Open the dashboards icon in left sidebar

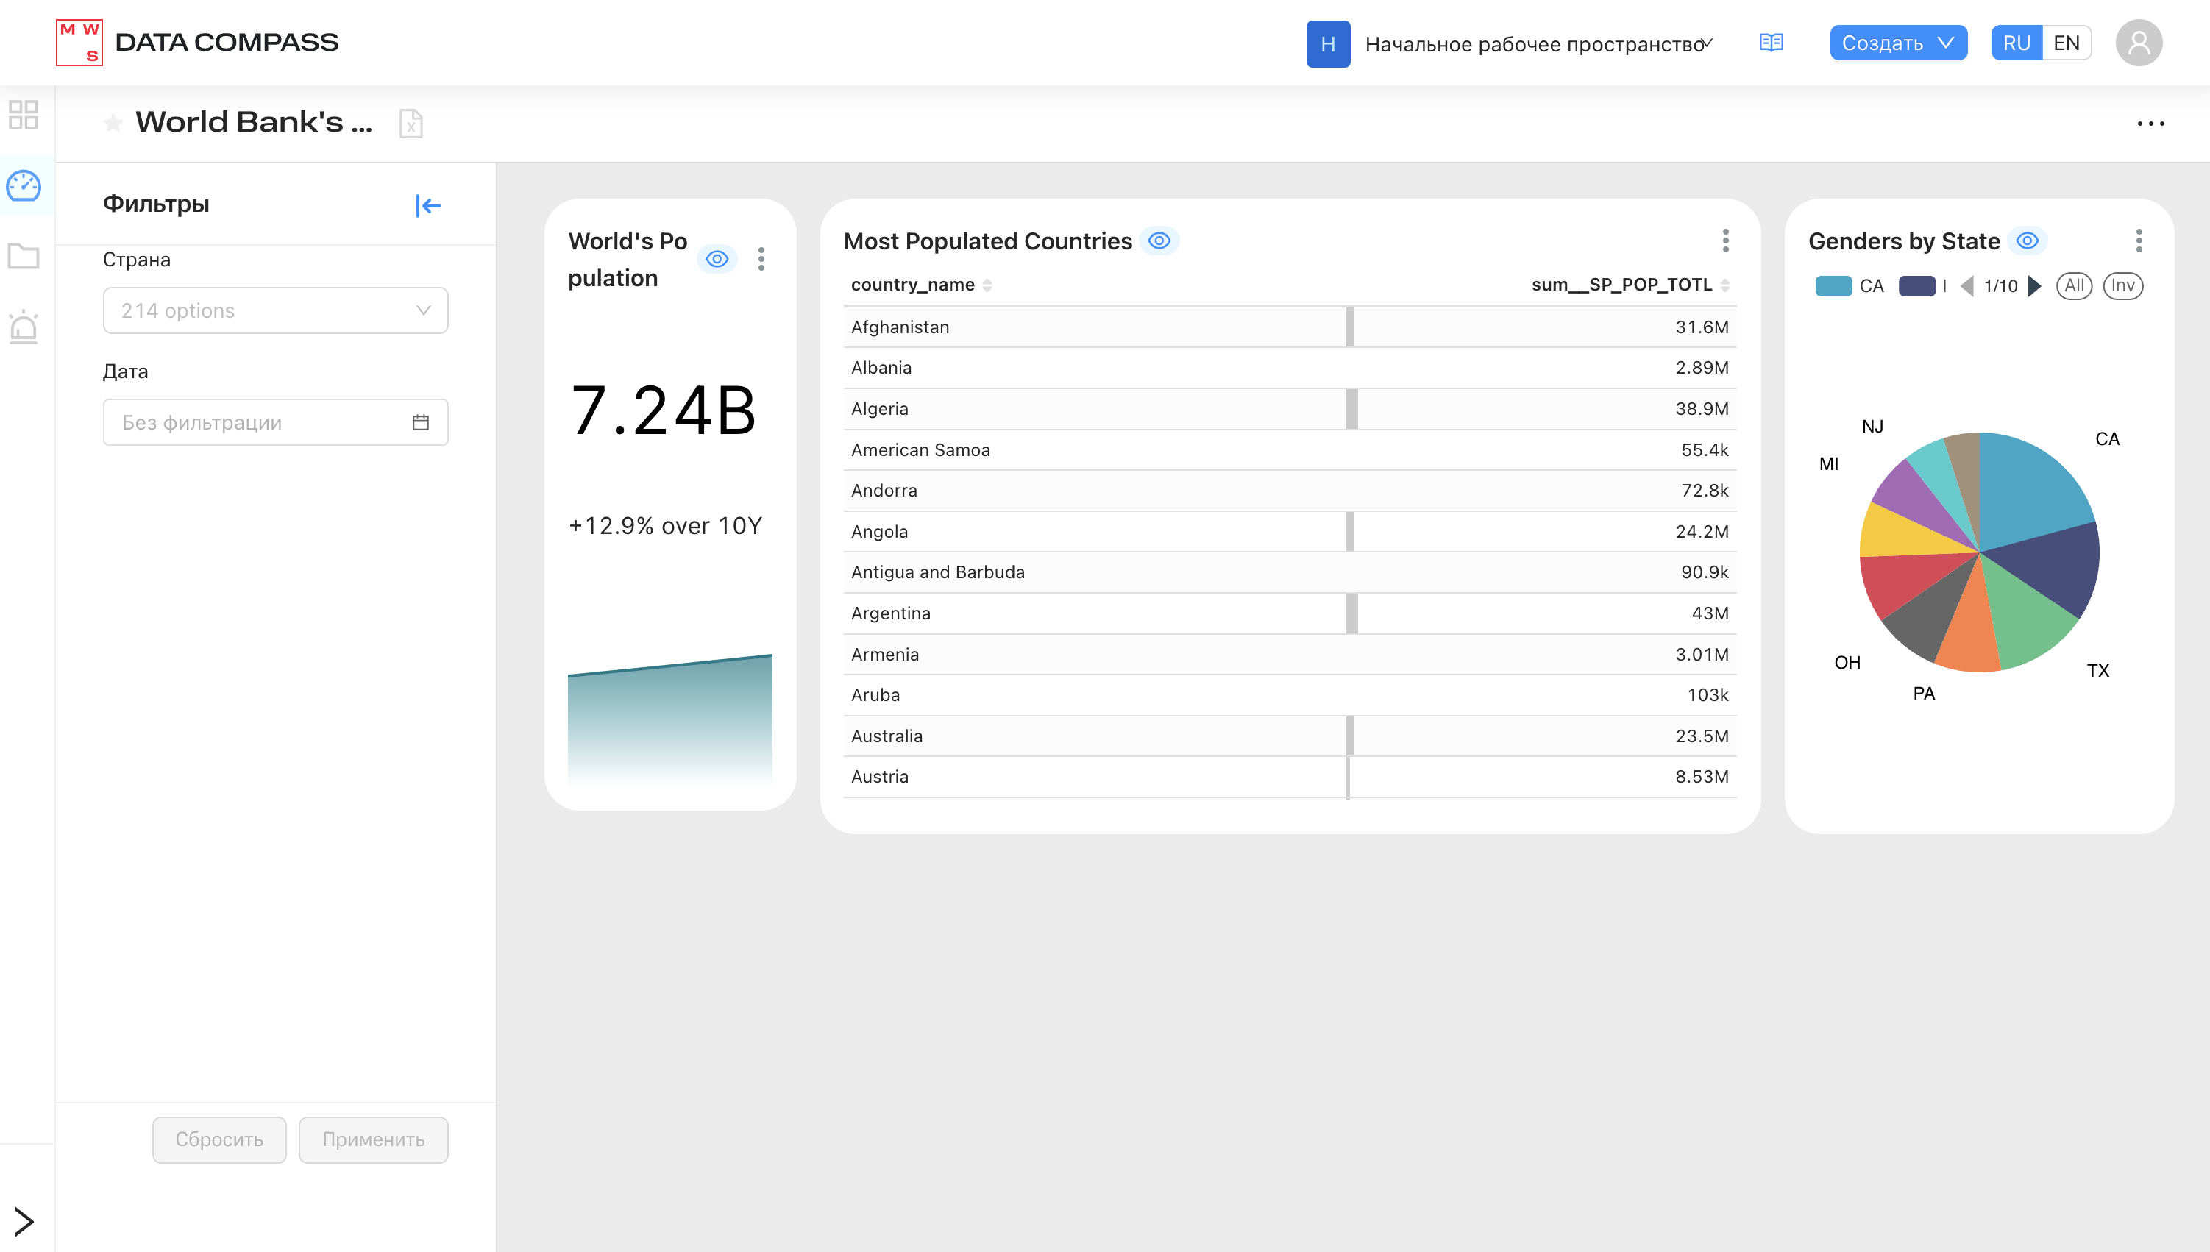click(x=24, y=185)
